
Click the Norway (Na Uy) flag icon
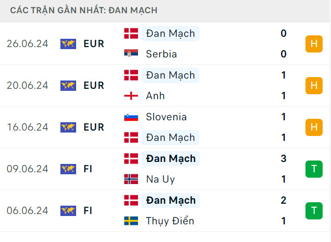coord(131,179)
